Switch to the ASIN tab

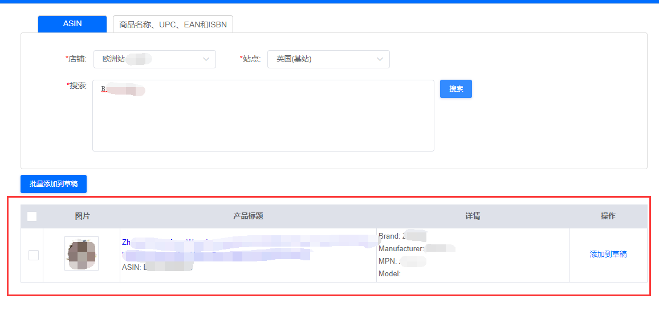(72, 24)
